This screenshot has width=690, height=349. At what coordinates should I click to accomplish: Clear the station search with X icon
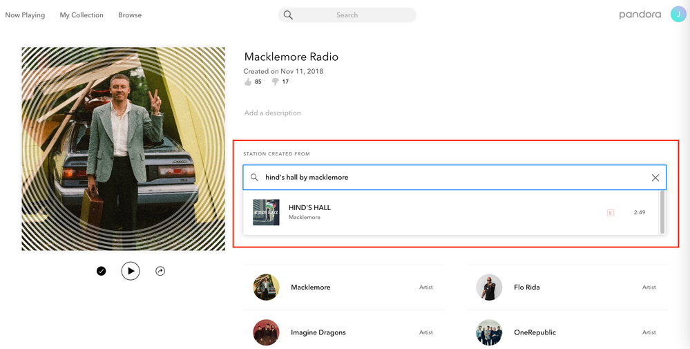pos(655,178)
